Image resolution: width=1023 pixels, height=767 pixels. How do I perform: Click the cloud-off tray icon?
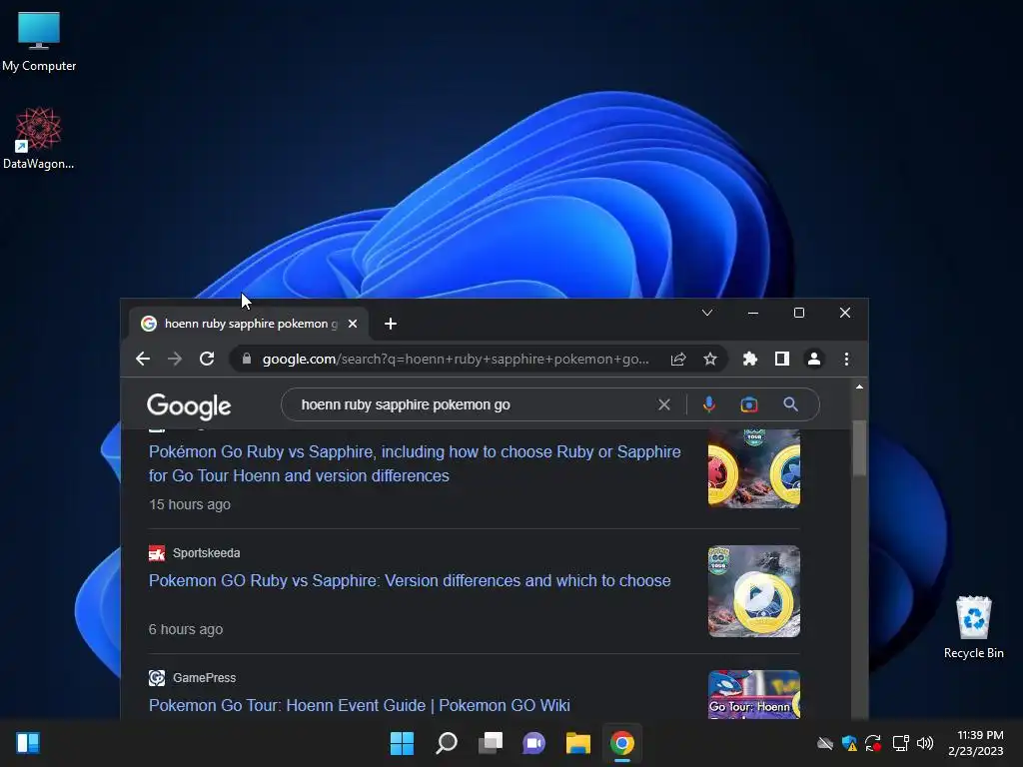(x=825, y=743)
